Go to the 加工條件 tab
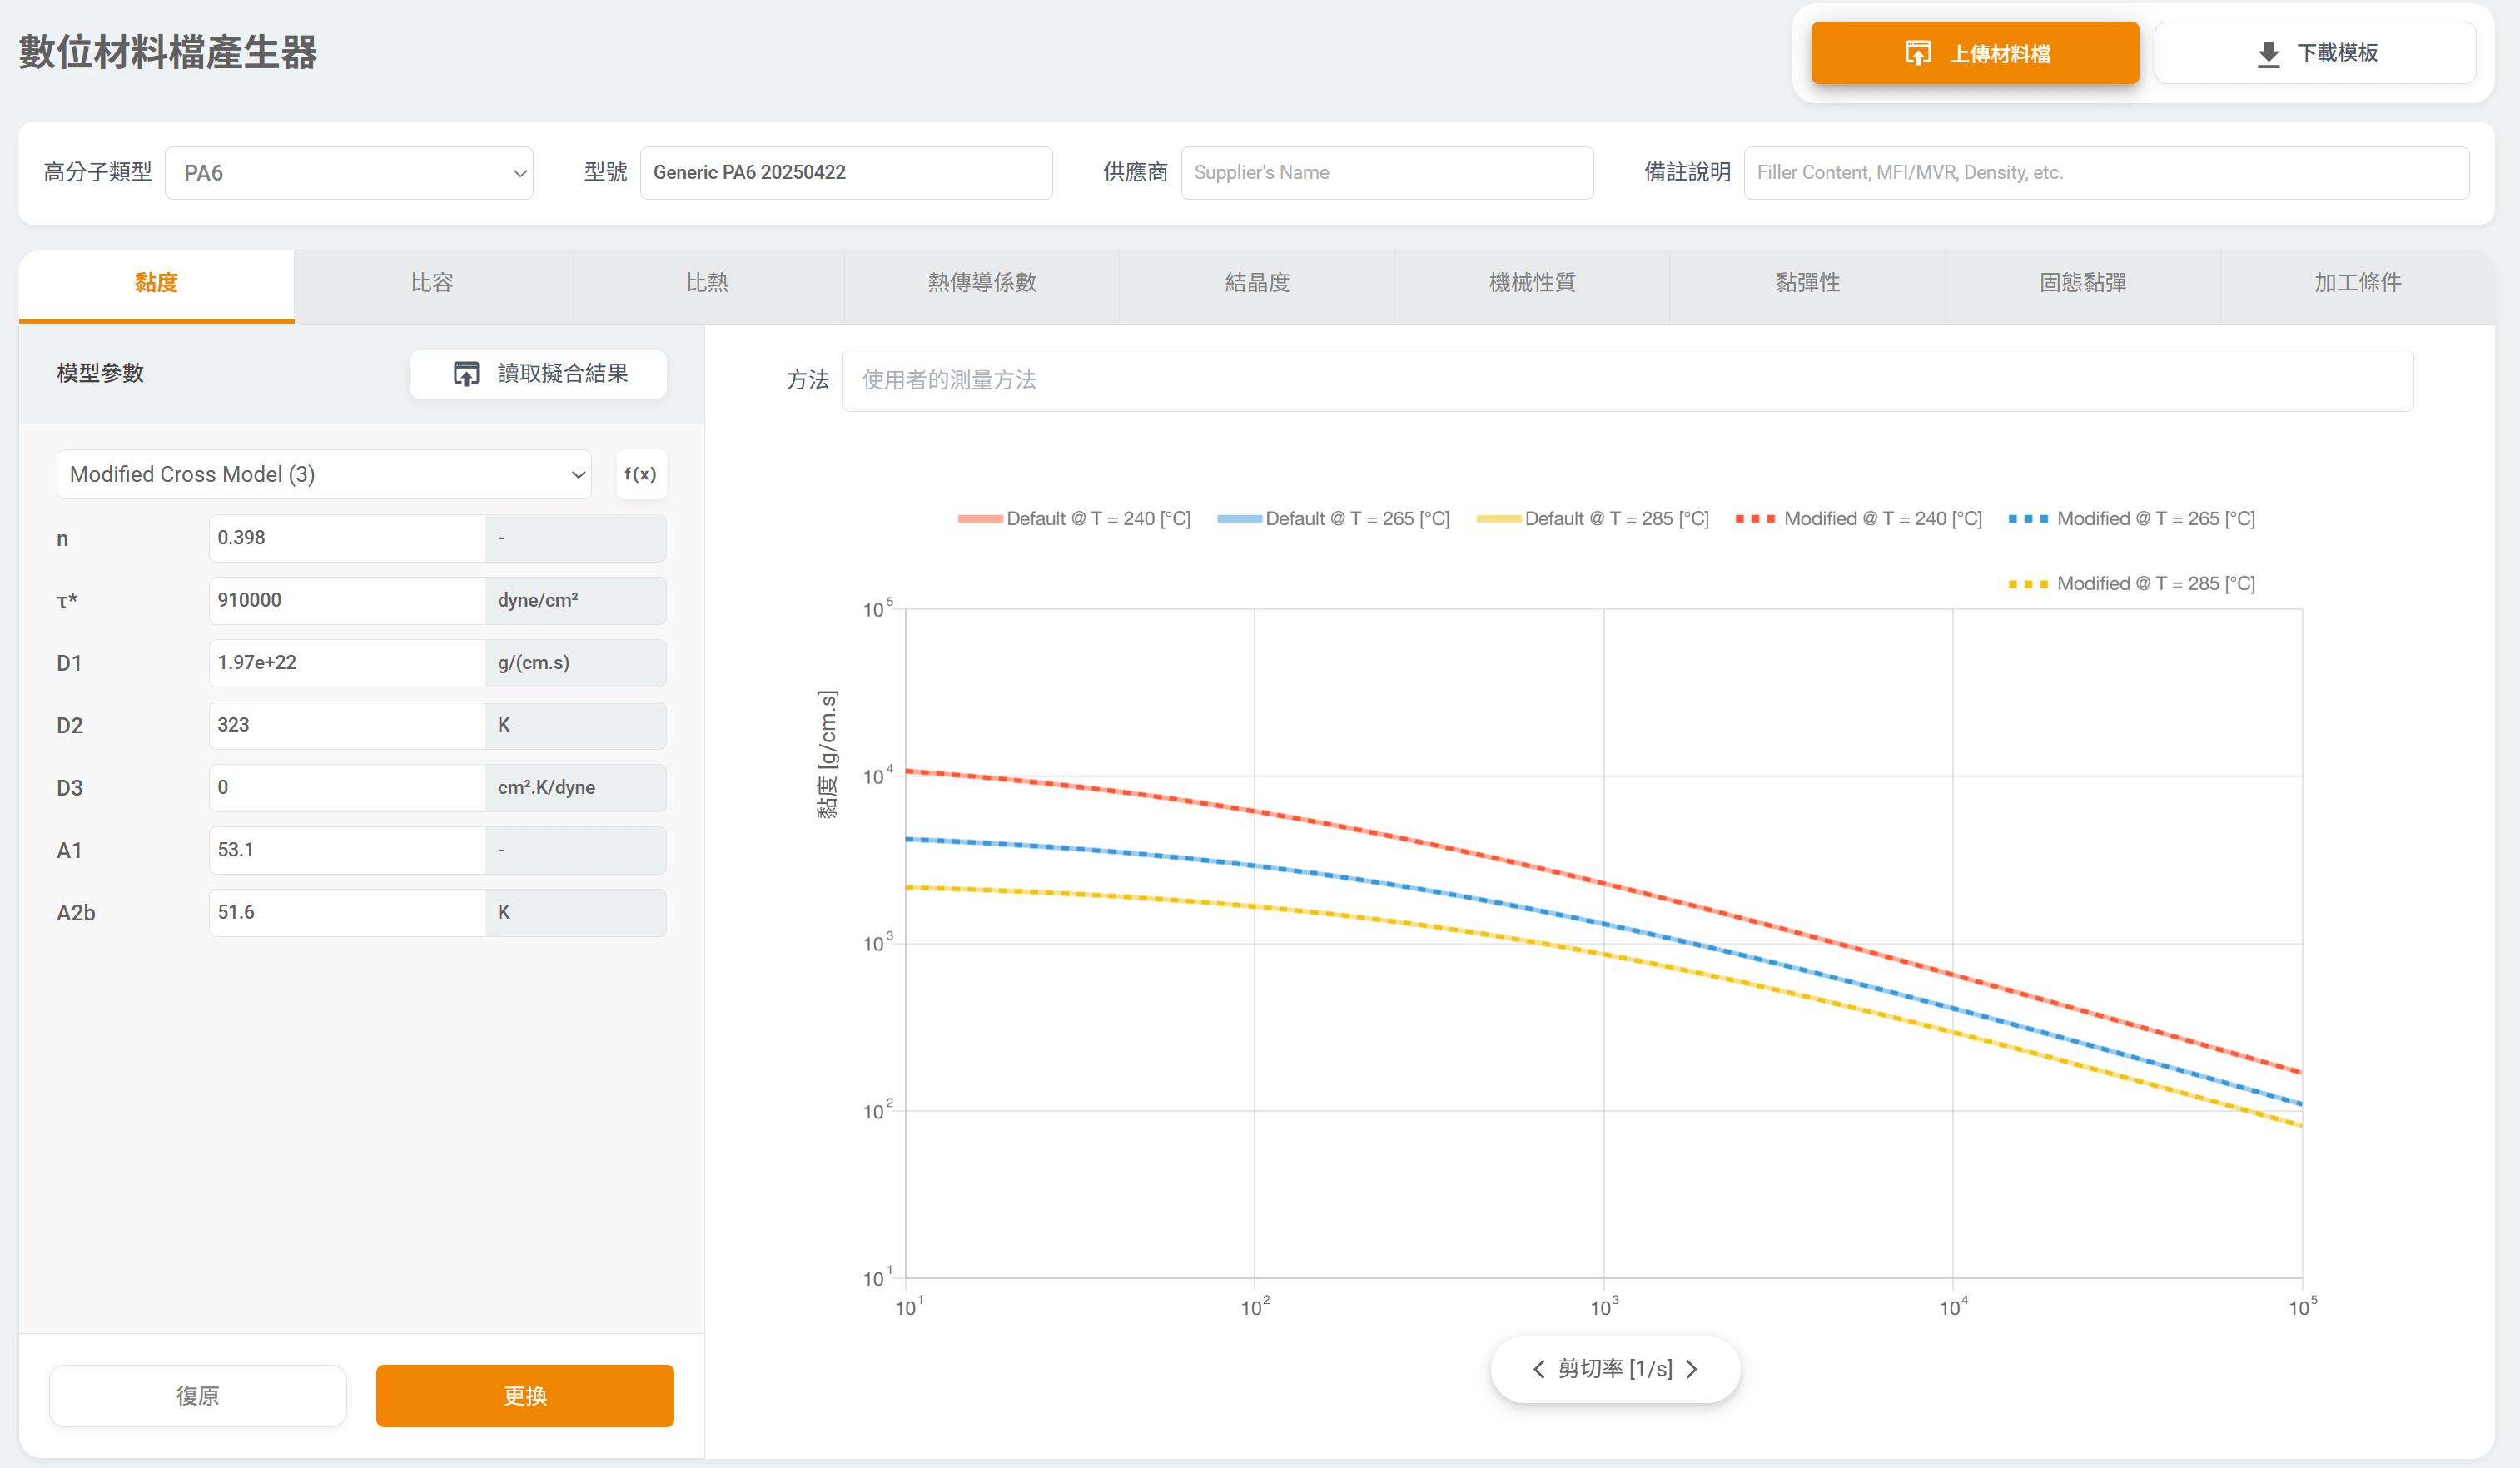The width and height of the screenshot is (2520, 1468). coord(2356,283)
